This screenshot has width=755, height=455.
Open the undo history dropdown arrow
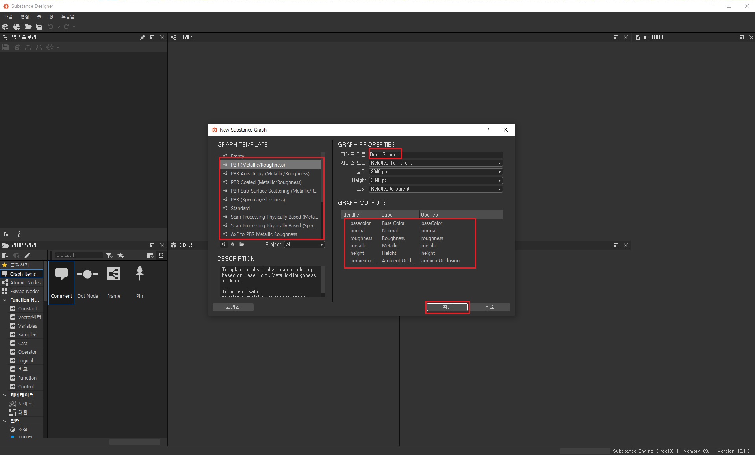[x=58, y=27]
